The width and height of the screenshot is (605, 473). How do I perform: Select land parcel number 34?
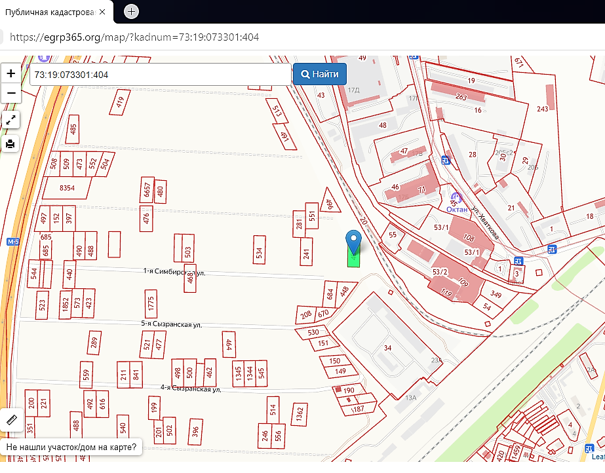387,347
